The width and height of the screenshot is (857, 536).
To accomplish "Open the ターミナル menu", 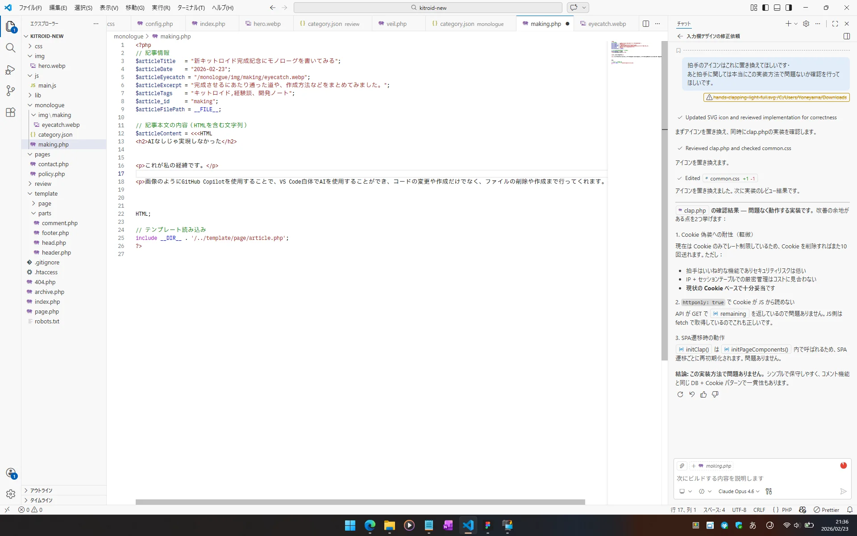I will [x=191, y=8].
